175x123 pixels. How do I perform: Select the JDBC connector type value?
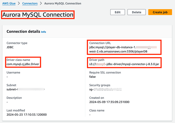pyautogui.click(x=10, y=47)
